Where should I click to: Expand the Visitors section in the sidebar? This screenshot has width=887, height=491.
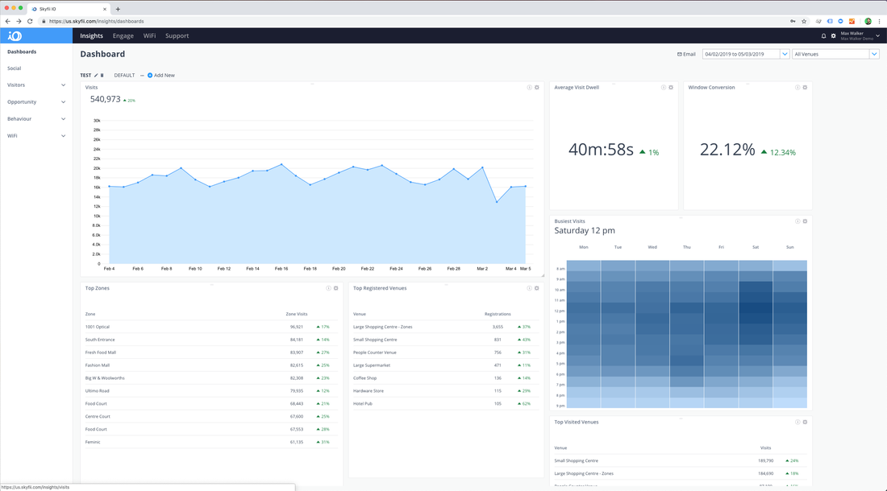[32, 85]
